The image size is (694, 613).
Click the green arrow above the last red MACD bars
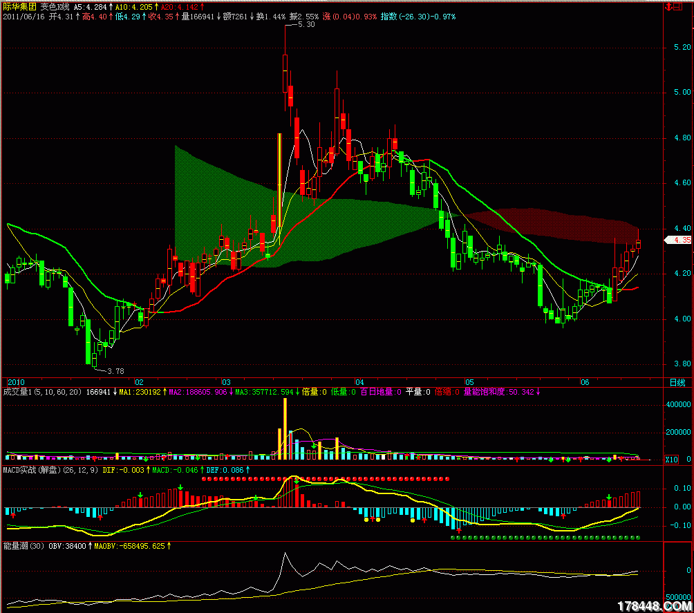(x=608, y=498)
